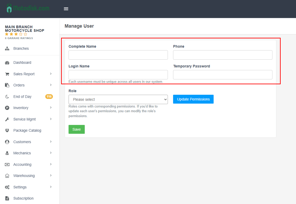Open the Orders menu item
The height and width of the screenshot is (204, 296).
click(19, 85)
